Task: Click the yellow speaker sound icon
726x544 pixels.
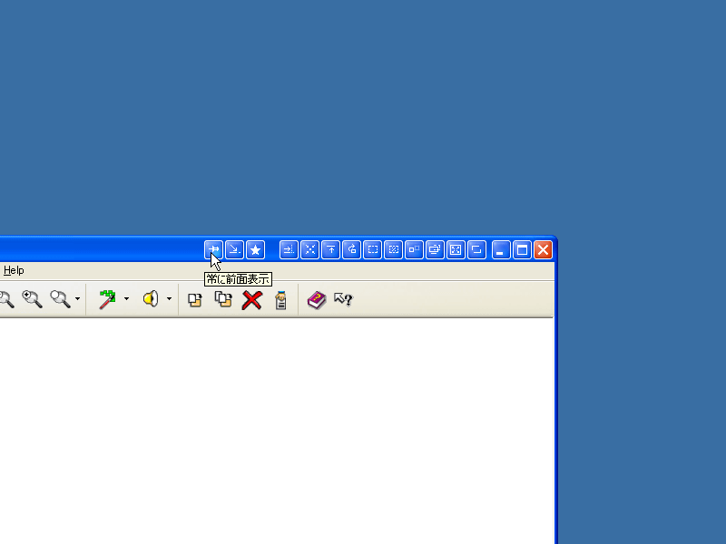Action: click(x=151, y=299)
